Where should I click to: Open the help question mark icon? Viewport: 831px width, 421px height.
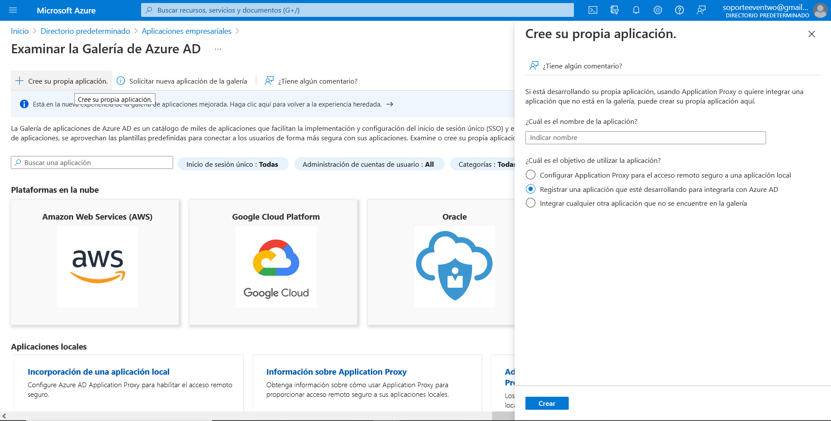point(680,10)
